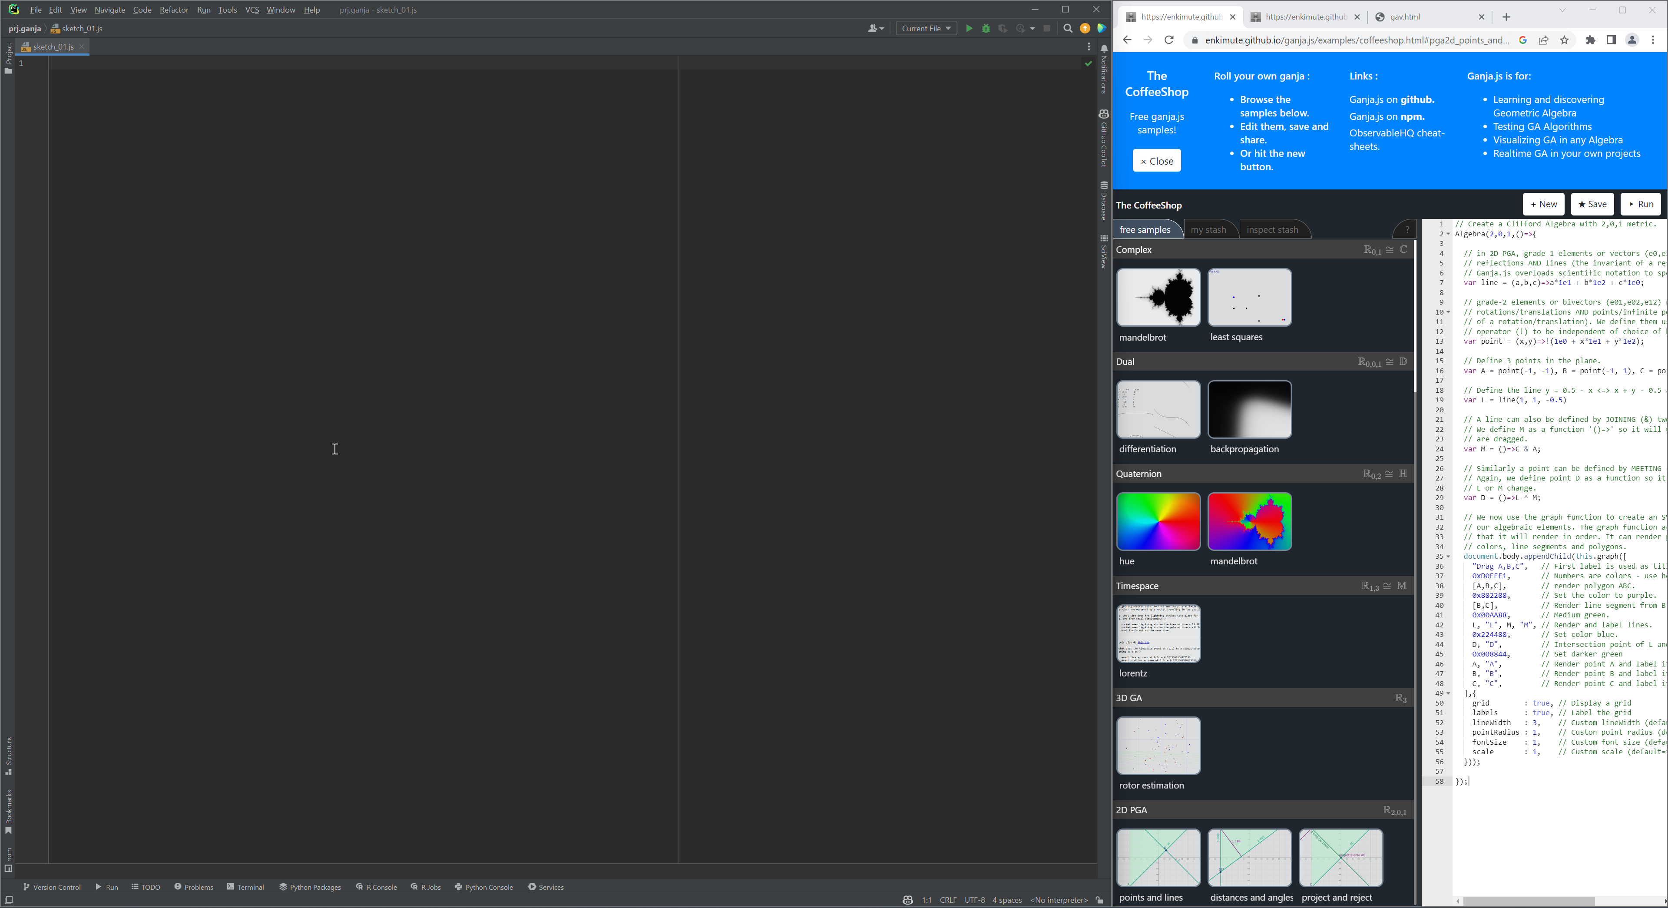Bookmark this page with the star icon
Image resolution: width=1668 pixels, height=908 pixels.
pos(1564,40)
